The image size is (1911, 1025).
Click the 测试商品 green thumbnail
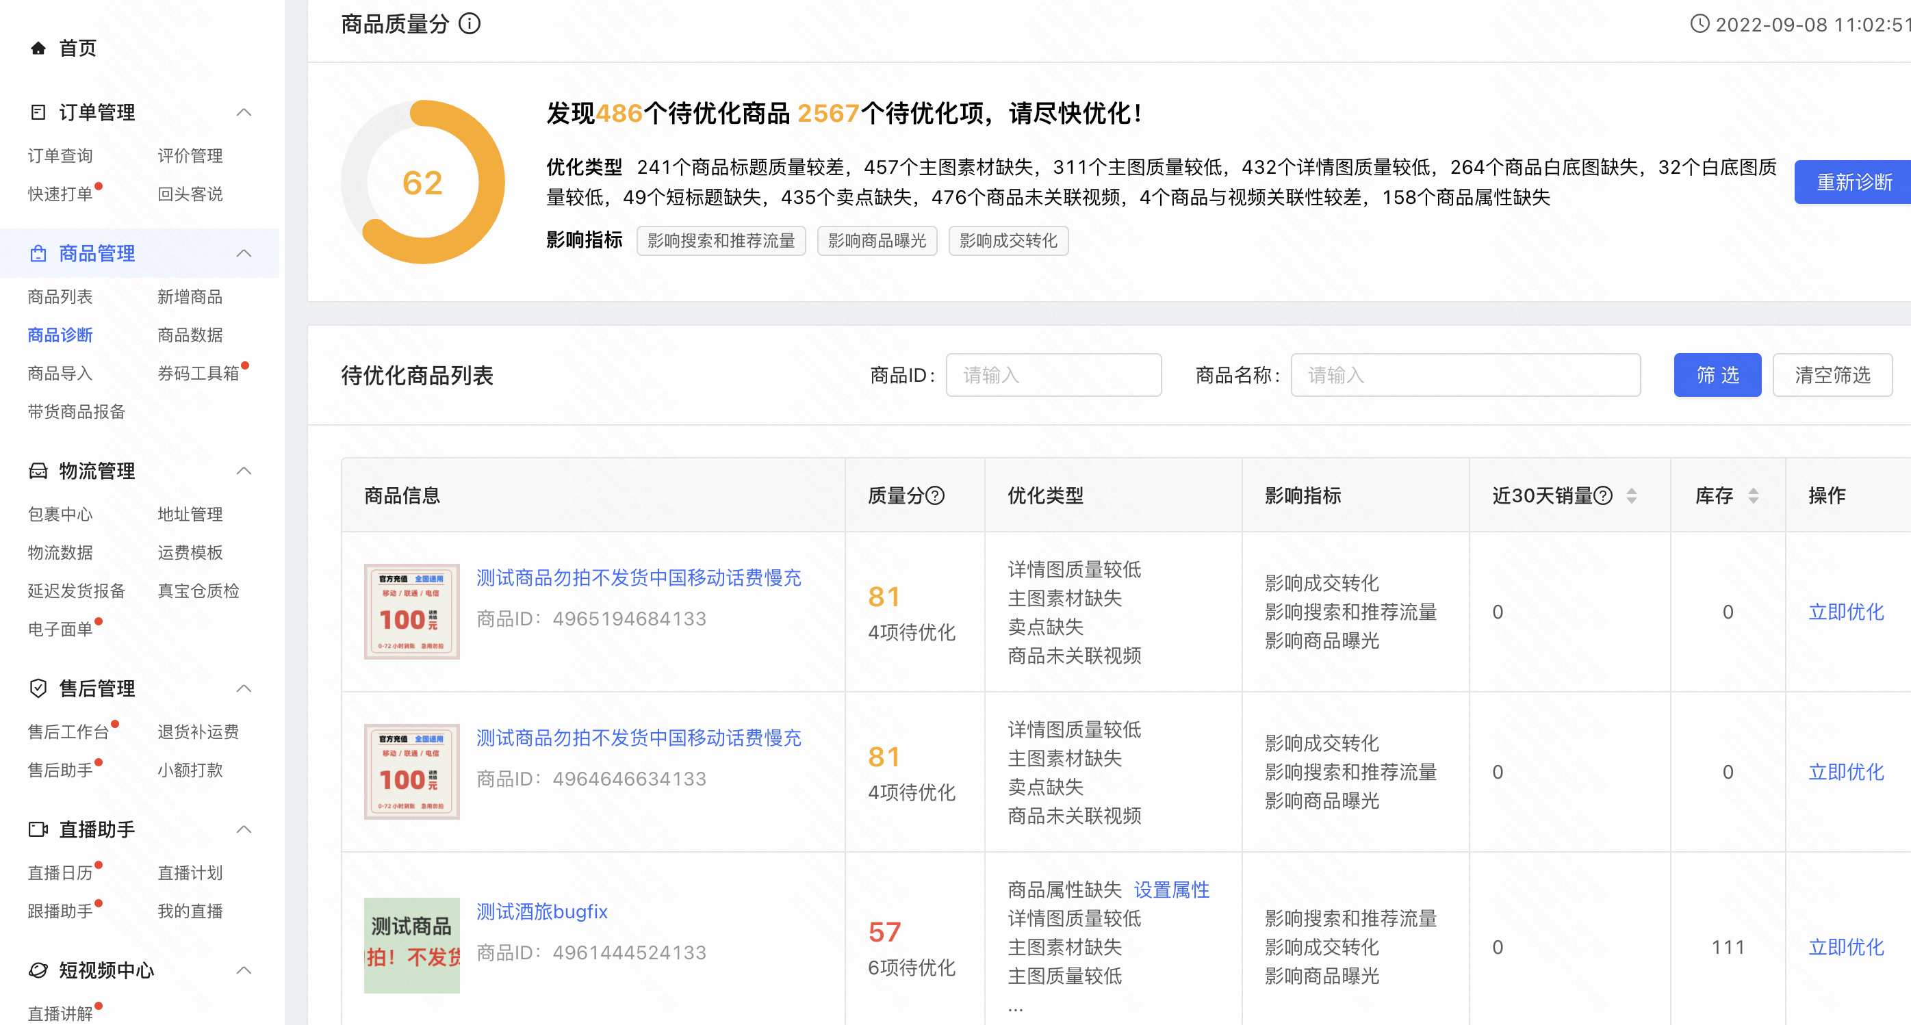tap(412, 946)
